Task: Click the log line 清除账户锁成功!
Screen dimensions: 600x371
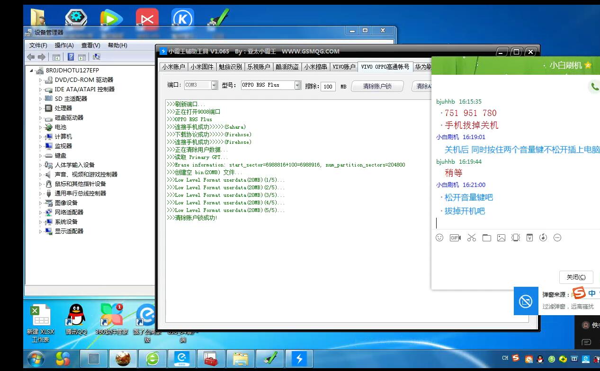Action: coord(192,218)
